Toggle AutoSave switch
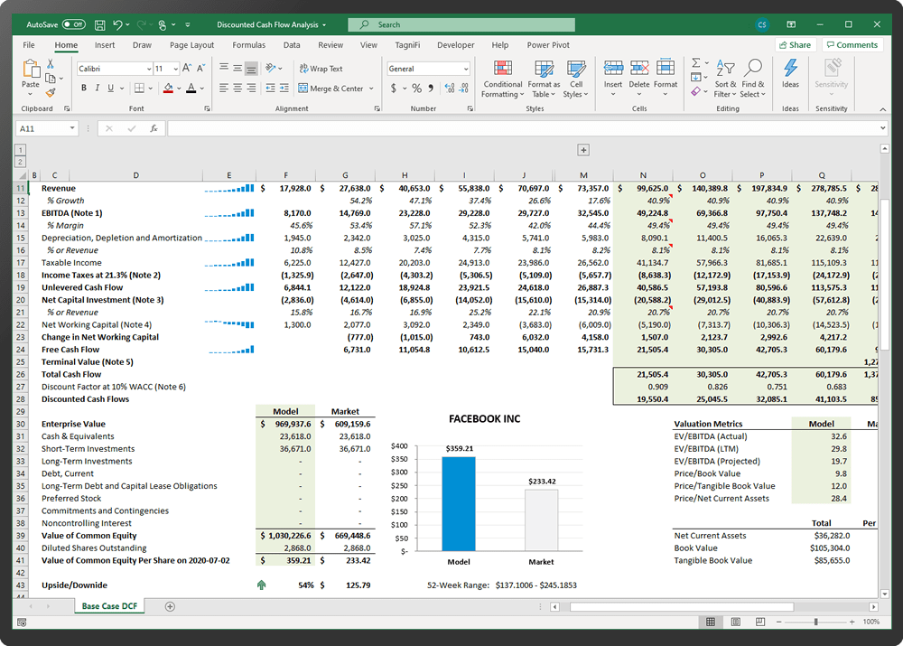 coord(74,24)
